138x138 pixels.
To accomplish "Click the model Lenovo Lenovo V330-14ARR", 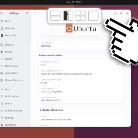I will [x=56, y=120].
